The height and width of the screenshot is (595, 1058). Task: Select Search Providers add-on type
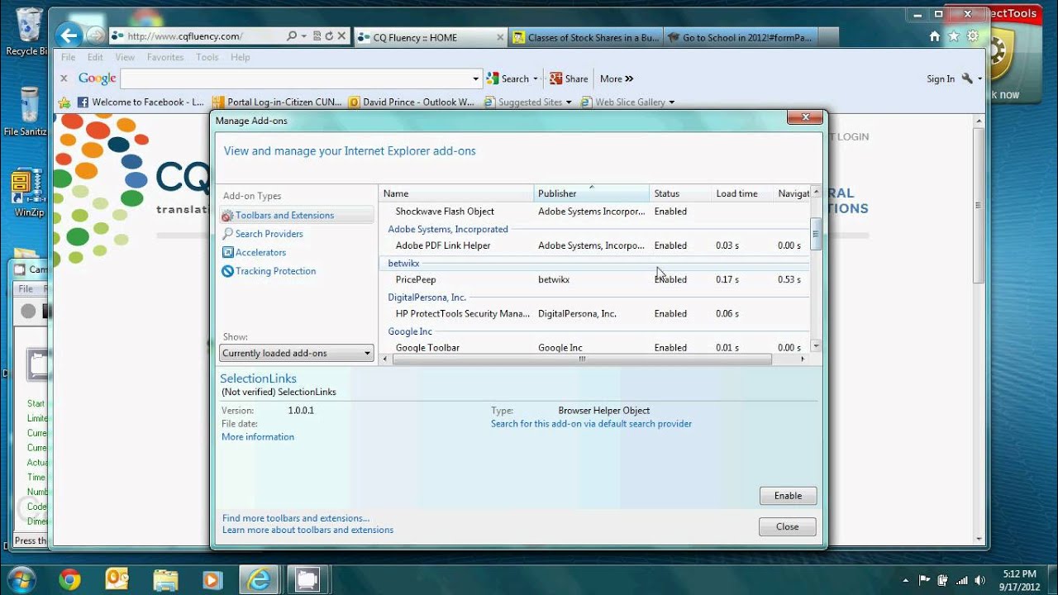coord(268,234)
